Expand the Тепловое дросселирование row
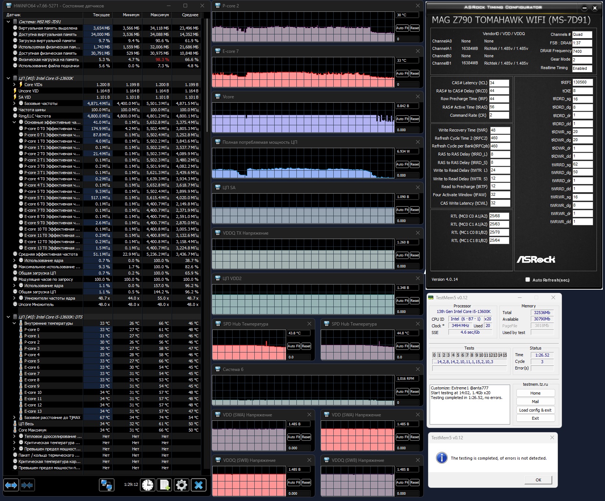This screenshot has height=501, width=605. click(x=14, y=436)
